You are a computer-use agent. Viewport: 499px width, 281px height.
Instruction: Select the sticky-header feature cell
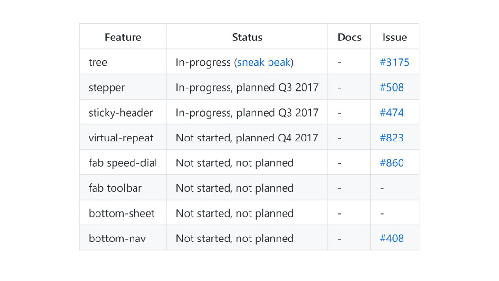120,113
